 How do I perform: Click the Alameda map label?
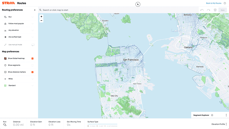(200, 67)
